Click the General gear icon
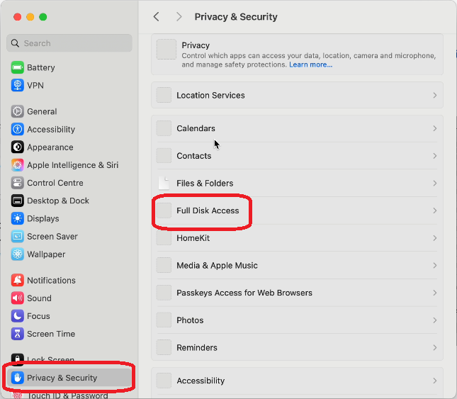Viewport: 457px width, 399px height. pos(18,111)
